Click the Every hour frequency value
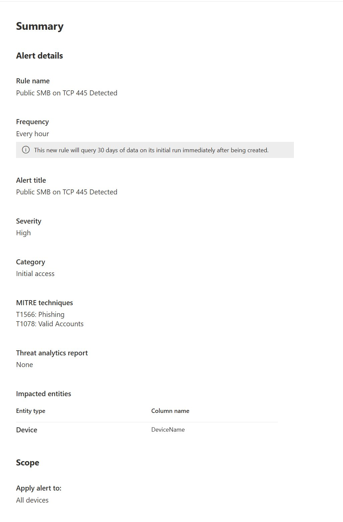The image size is (343, 522). point(32,134)
